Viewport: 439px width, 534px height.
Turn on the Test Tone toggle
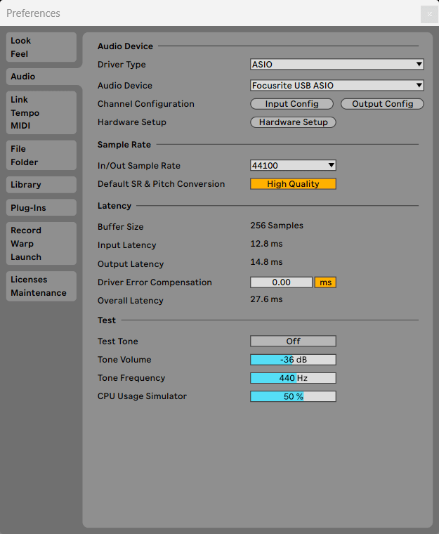(x=293, y=341)
